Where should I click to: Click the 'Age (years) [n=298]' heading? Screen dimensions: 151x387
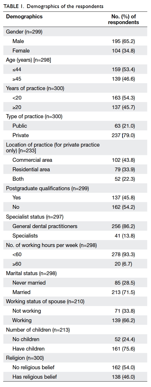(29, 60)
